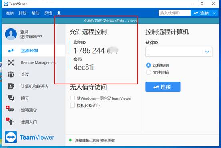Expand the top-right 连接 button dropdown arrow
Viewport: 221px width, 148px height.
pyautogui.click(x=214, y=13)
